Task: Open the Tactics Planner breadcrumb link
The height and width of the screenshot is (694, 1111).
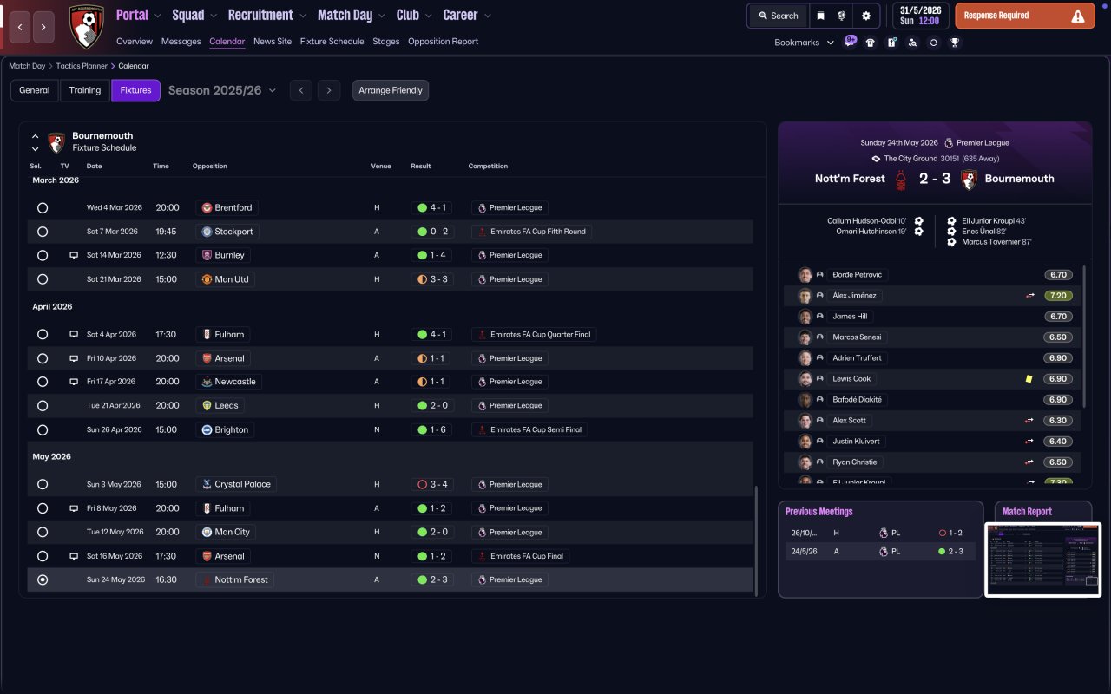Action: [82, 66]
